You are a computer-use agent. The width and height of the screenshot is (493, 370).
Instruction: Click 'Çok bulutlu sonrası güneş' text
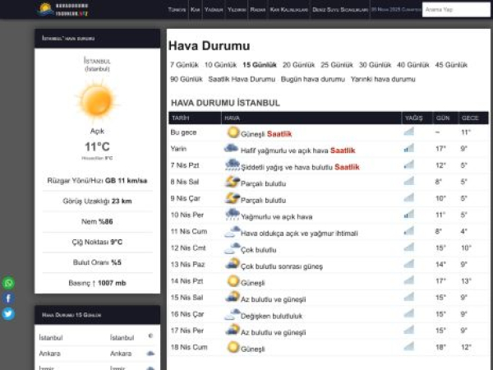click(281, 266)
